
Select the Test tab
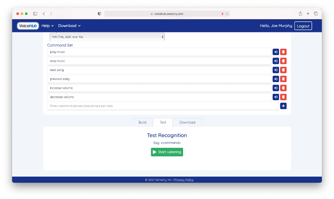[x=163, y=122]
